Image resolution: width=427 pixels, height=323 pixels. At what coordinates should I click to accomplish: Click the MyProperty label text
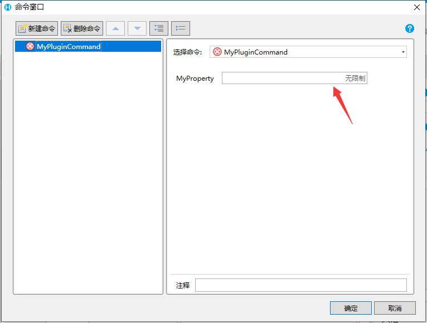[x=195, y=79]
